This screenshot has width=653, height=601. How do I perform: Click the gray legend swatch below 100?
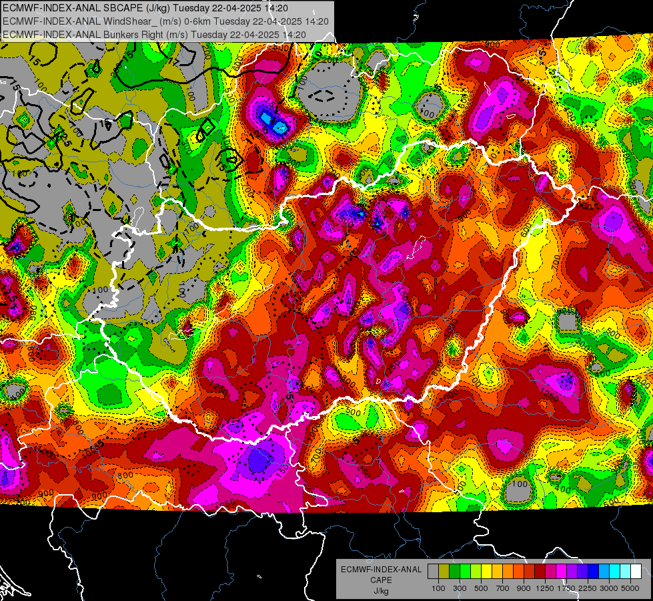(433, 571)
